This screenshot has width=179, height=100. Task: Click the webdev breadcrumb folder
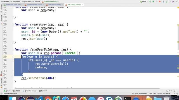pos(5,2)
